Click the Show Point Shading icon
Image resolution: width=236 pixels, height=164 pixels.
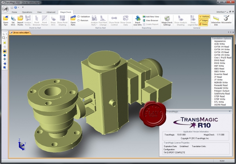[62, 20]
